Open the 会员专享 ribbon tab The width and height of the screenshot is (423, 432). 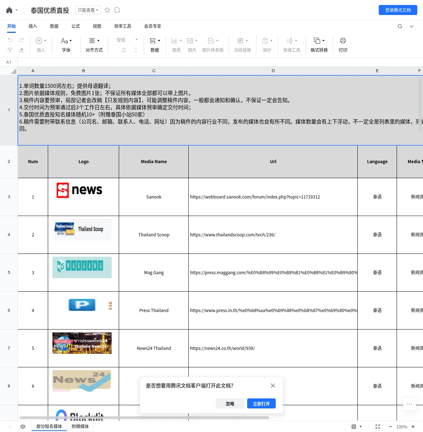coord(153,26)
